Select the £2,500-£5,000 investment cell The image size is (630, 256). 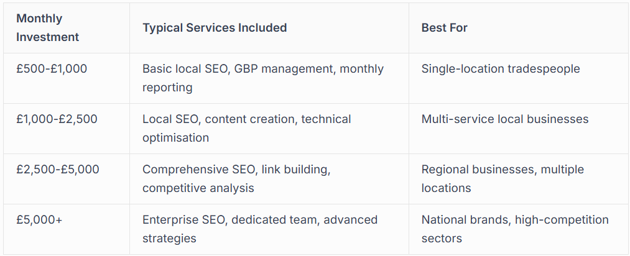[x=58, y=170]
